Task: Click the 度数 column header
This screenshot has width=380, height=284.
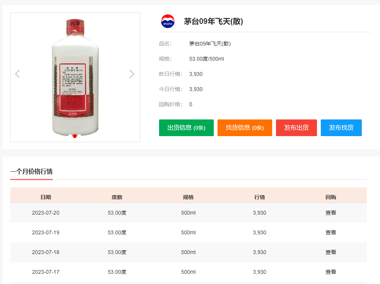Action: coord(117,197)
